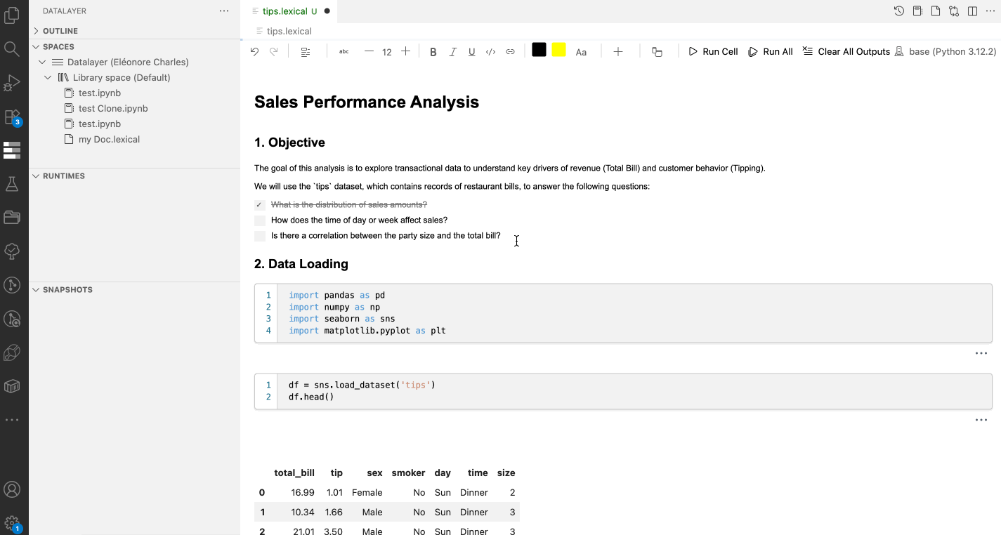
Task: Uncheck the distribution of sales amounts item
Action: point(260,205)
